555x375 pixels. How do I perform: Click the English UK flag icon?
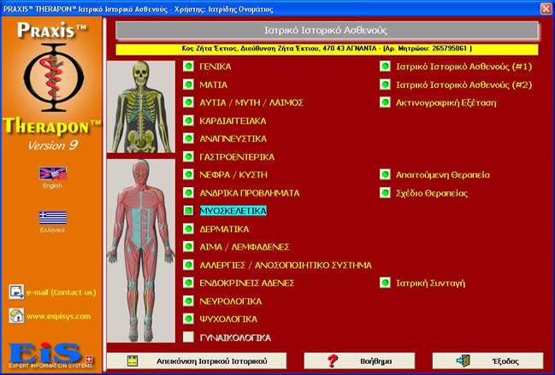point(52,173)
